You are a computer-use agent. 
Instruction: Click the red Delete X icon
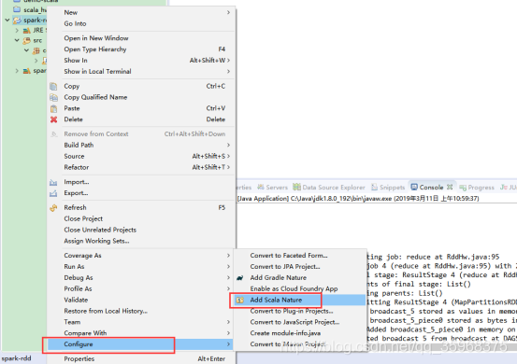pyautogui.click(x=53, y=119)
